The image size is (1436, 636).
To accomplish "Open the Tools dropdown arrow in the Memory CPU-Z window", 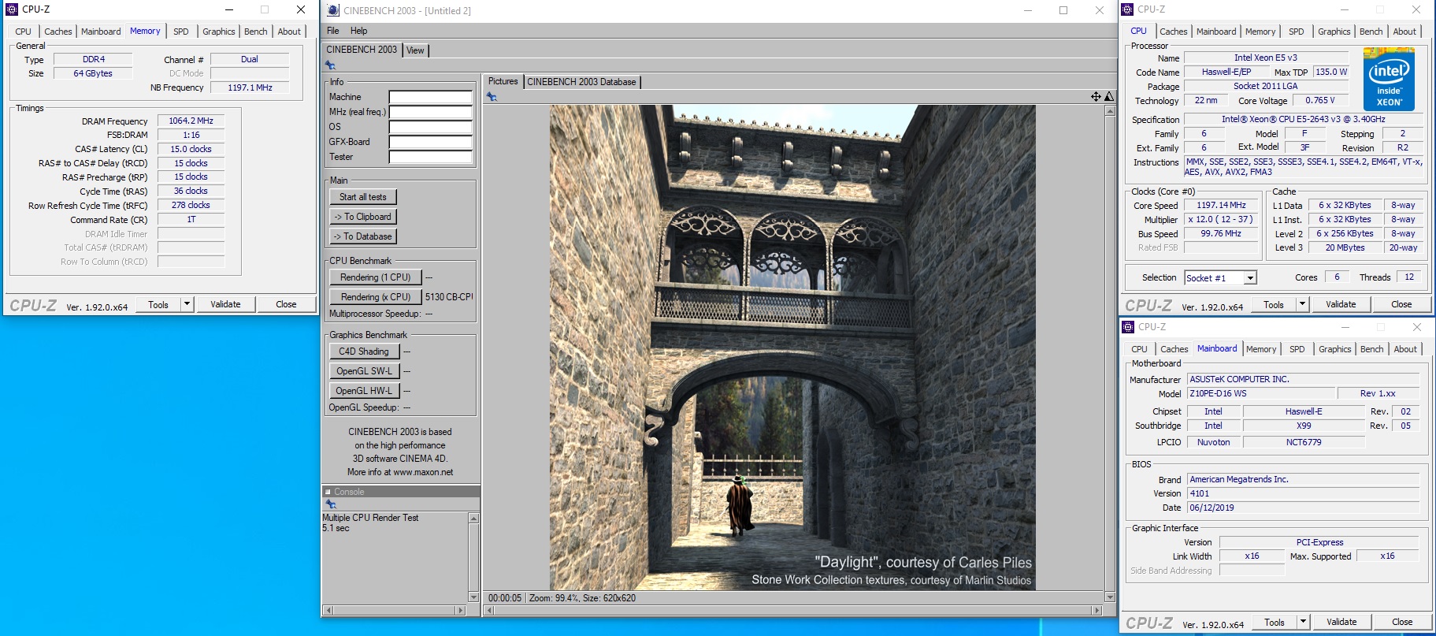I will pyautogui.click(x=187, y=304).
